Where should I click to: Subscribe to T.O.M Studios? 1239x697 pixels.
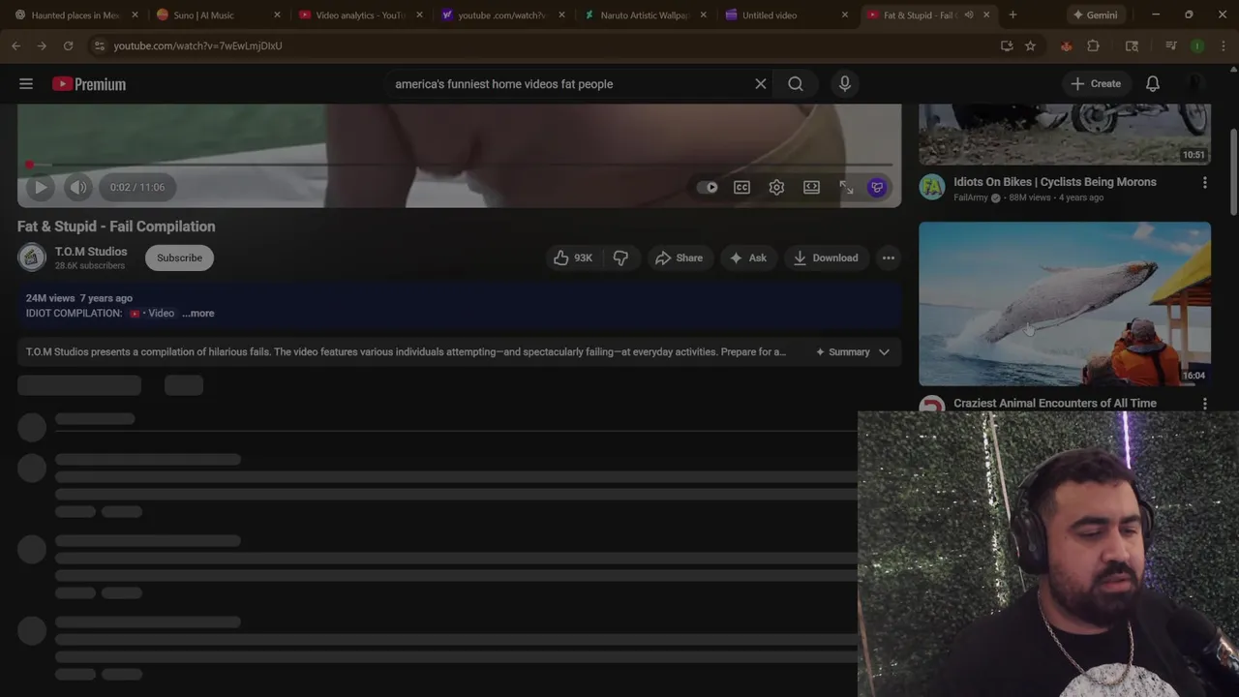pyautogui.click(x=179, y=258)
